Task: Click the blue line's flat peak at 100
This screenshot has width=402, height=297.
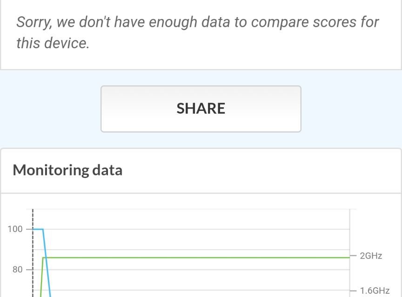Action: (38, 229)
